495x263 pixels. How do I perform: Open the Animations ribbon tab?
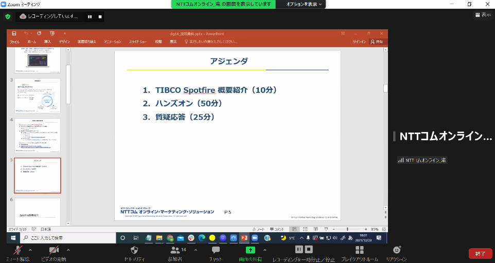(x=113, y=42)
